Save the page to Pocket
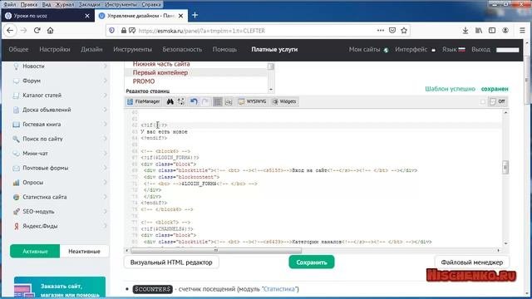The width and height of the screenshot is (532, 299). 392,31
